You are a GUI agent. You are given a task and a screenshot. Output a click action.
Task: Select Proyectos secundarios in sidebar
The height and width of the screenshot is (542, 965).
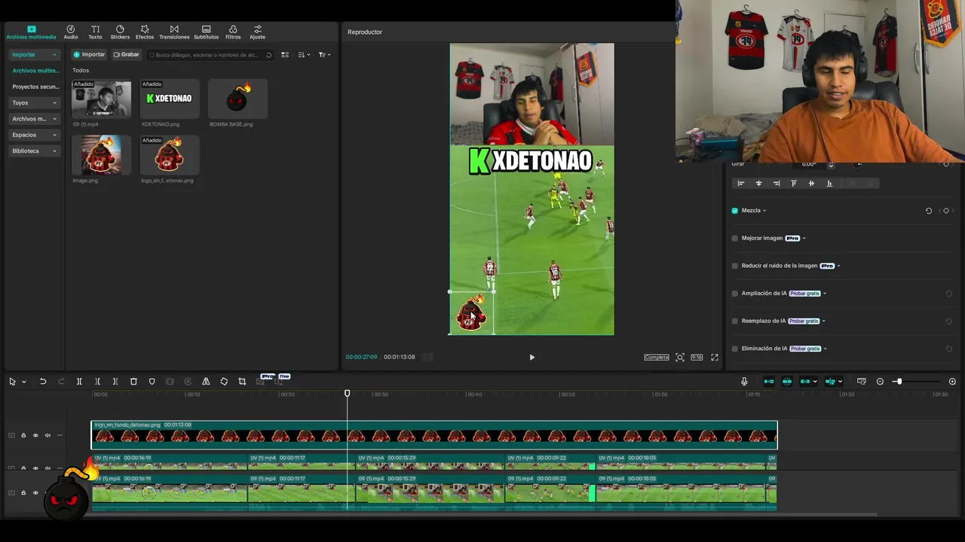(x=35, y=87)
